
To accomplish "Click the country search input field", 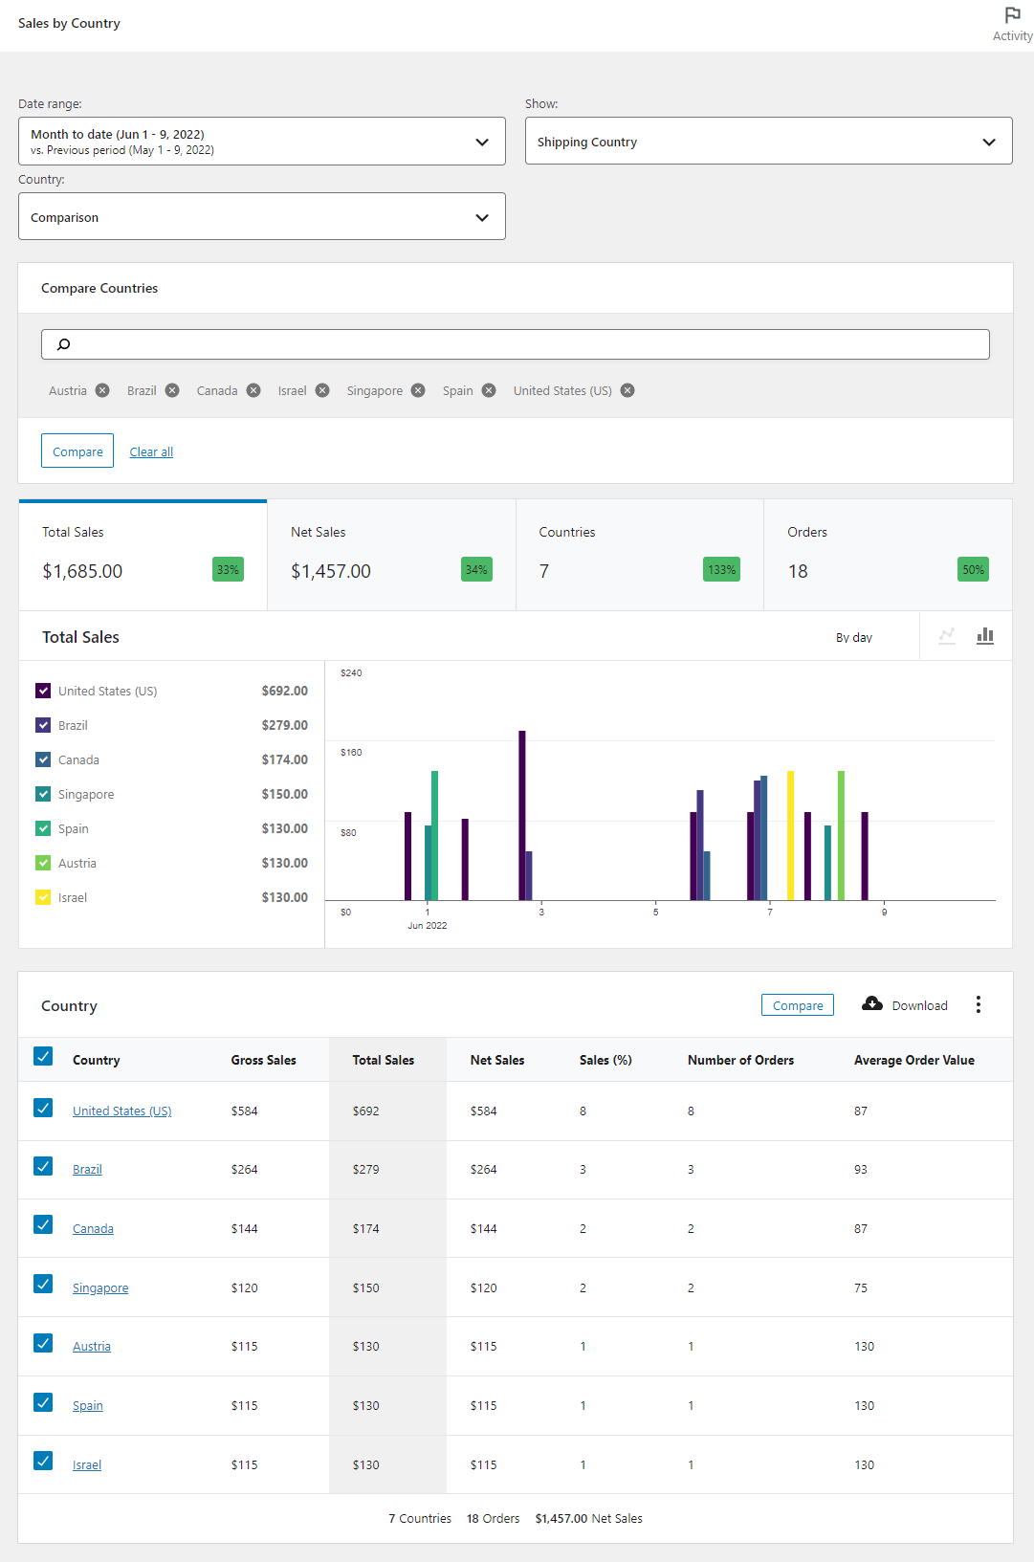I will (x=517, y=344).
